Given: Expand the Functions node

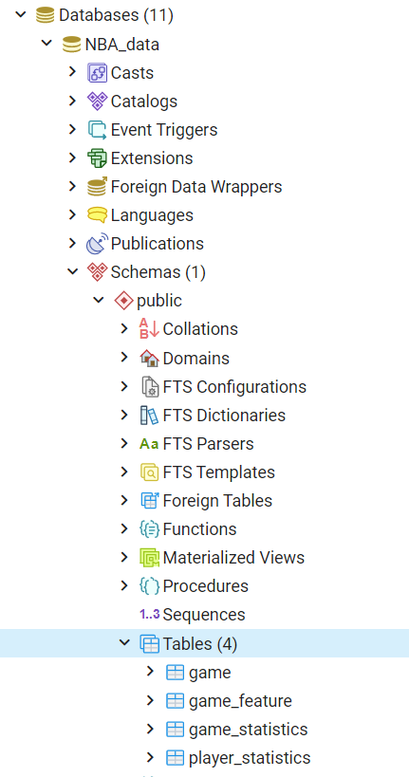Looking at the screenshot, I should click(x=124, y=528).
